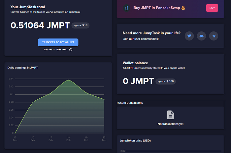Click the 17 Feb chart data point
The image size is (231, 153).
pos(51,93)
